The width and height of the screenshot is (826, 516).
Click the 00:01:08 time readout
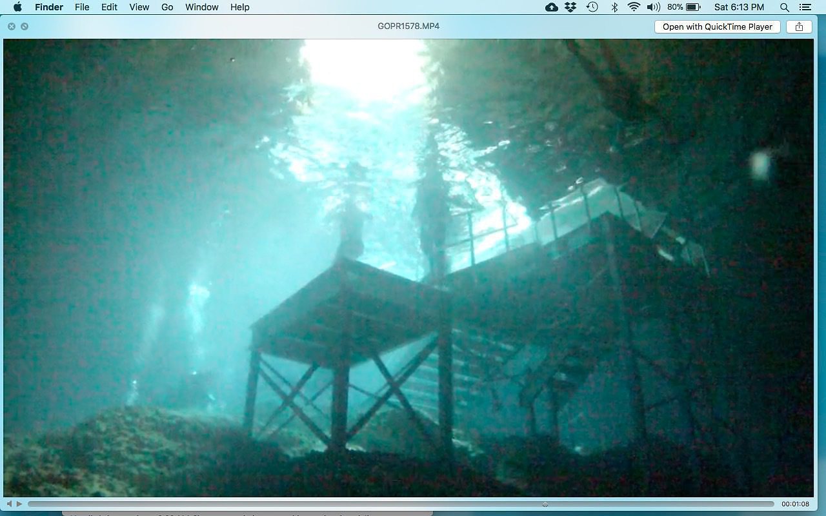pos(795,504)
